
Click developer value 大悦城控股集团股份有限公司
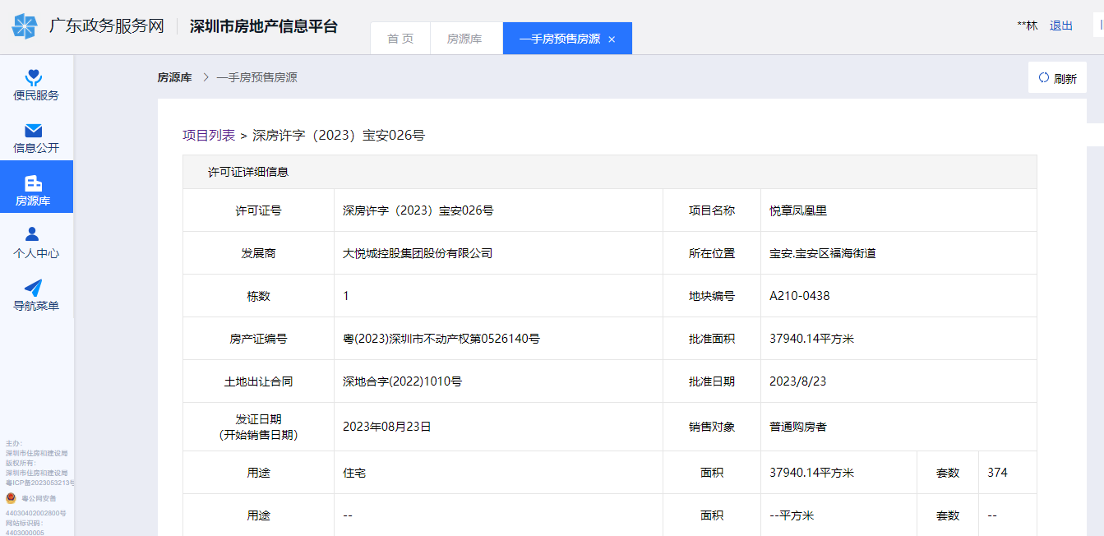(418, 253)
